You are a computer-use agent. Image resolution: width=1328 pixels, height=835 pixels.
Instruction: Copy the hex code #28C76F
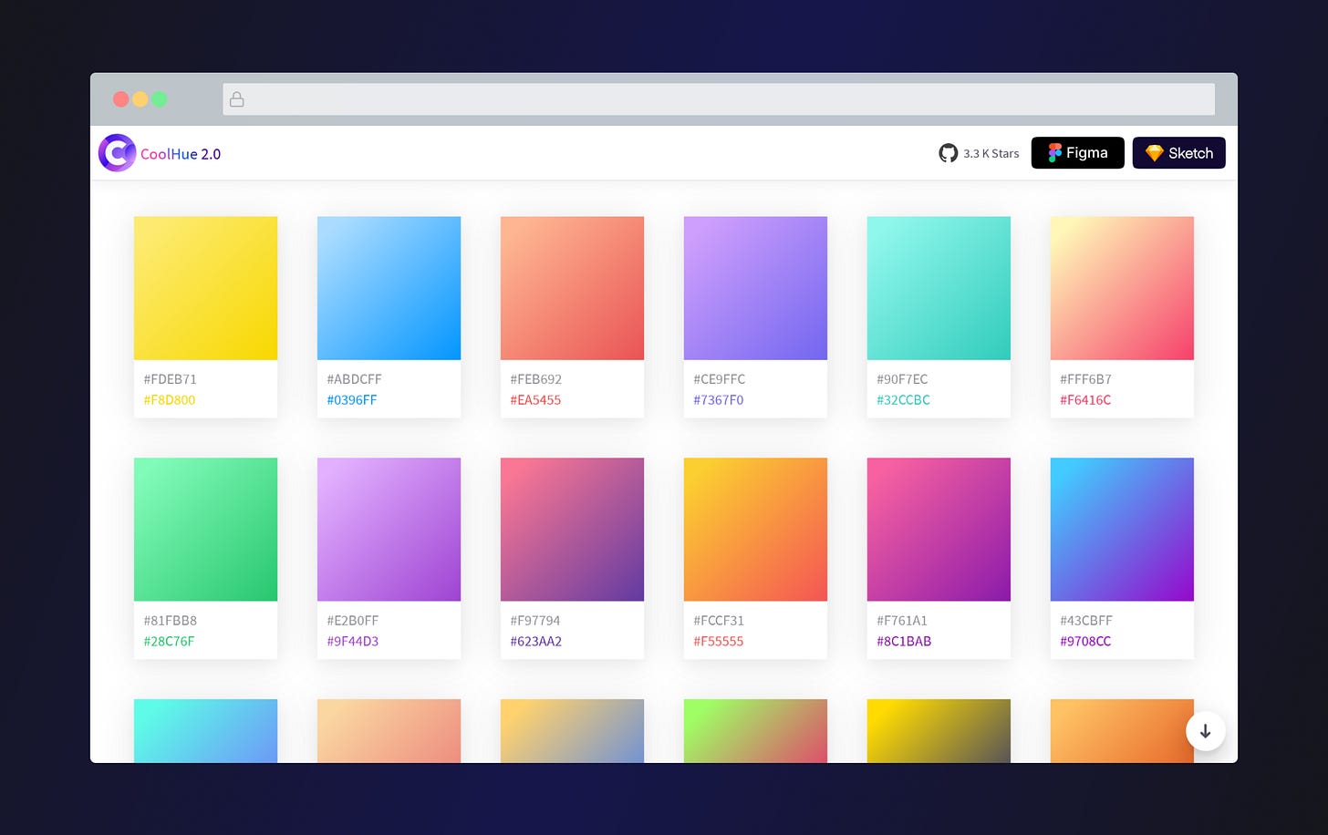tap(169, 642)
